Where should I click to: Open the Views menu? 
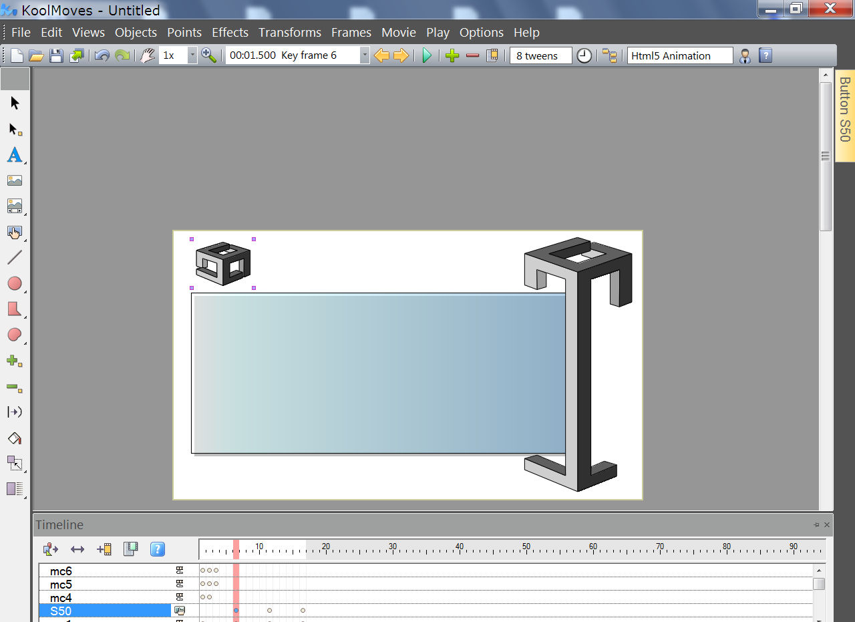pos(89,33)
